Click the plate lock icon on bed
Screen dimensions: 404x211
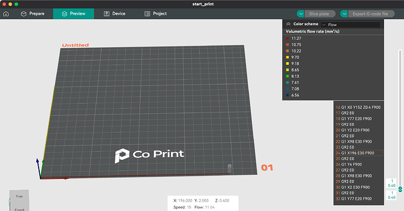point(230,166)
